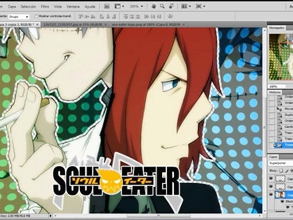Open the Ayuda menu
293x220 pixels.
[90, 6]
